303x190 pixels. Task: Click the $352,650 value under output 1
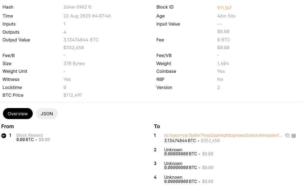click(x=210, y=141)
